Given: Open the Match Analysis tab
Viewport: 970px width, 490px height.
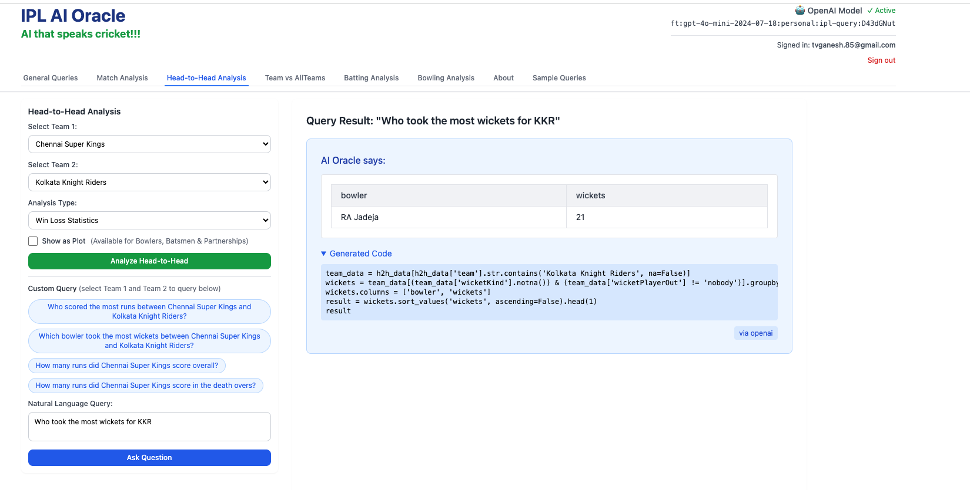Looking at the screenshot, I should click(122, 78).
